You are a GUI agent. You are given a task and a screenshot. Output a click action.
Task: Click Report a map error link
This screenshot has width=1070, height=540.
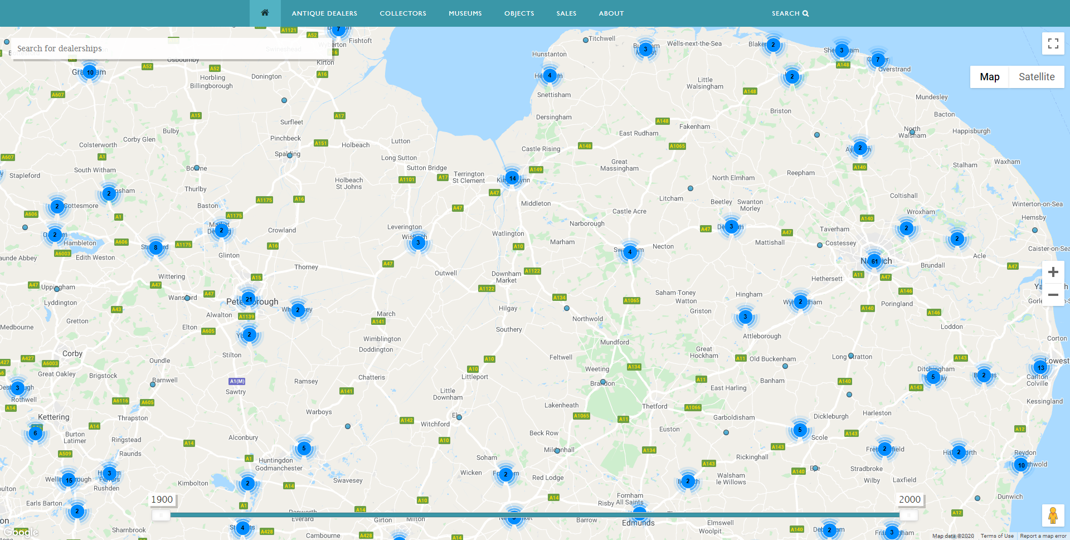(x=1043, y=536)
